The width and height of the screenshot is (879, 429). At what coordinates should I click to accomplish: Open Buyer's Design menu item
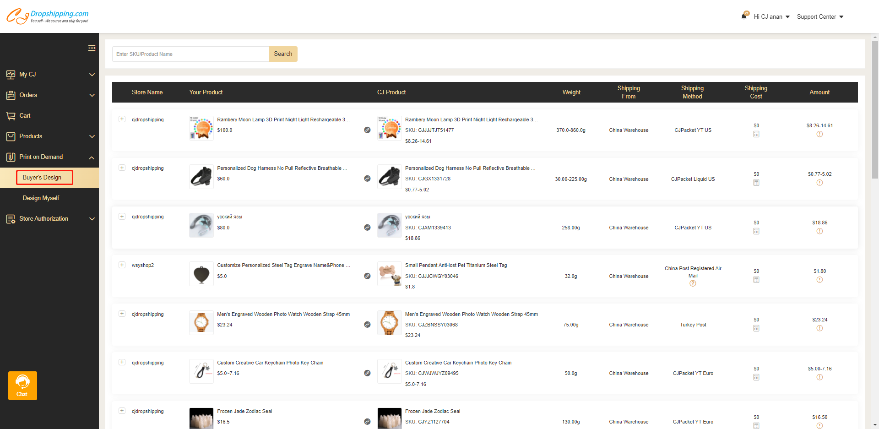coord(42,177)
